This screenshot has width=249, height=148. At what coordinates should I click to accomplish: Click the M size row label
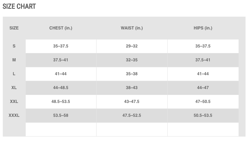pyautogui.click(x=14, y=60)
